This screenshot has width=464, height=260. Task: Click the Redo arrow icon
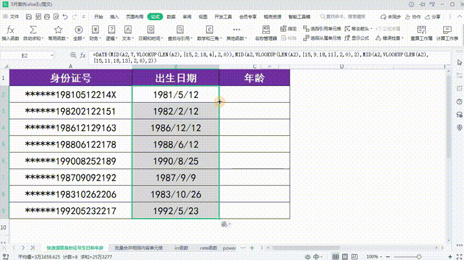(x=75, y=17)
